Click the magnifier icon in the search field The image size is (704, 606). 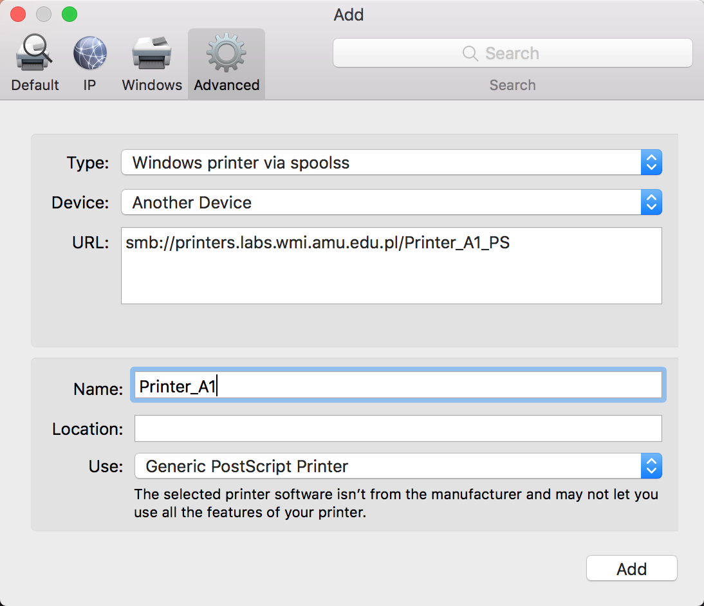point(470,53)
